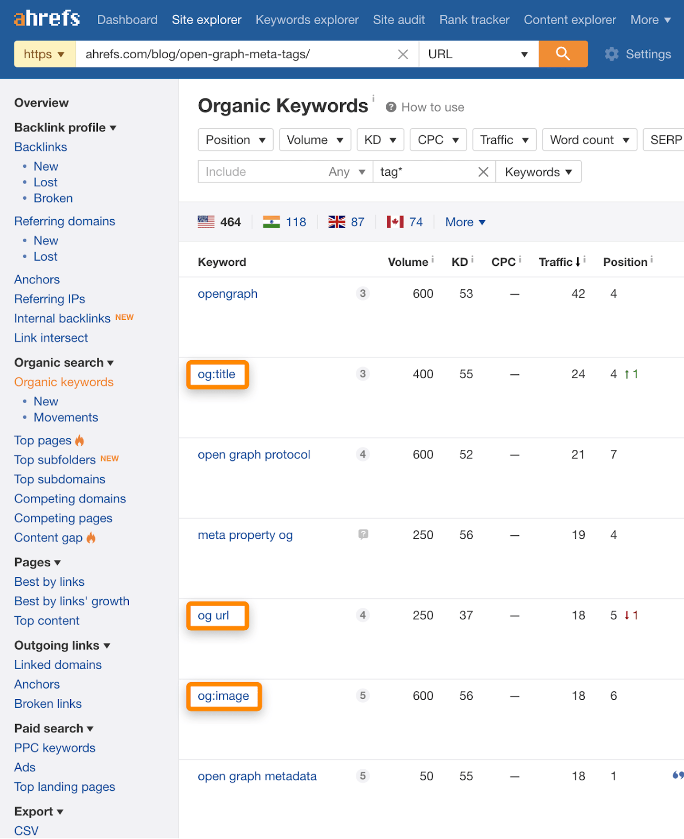Screen dimensions: 684x839
Task: Open Movements under Organic keywords
Action: pos(66,417)
